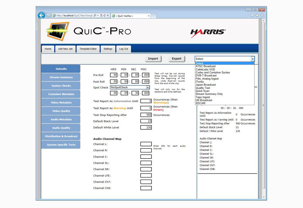303x208 pixels.
Task: Choose UK Broadcast template option
Action: point(225,100)
